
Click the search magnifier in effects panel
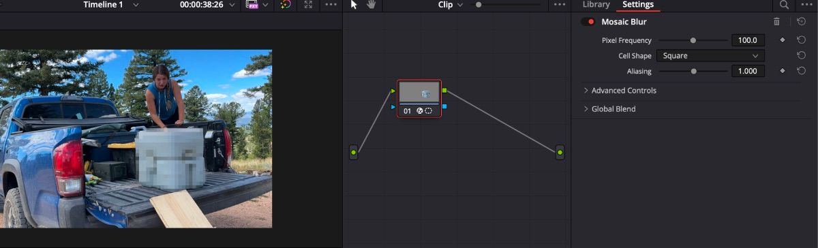[x=785, y=5]
